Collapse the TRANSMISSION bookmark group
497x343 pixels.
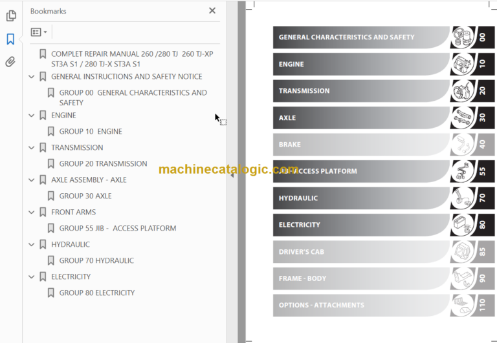coord(31,148)
